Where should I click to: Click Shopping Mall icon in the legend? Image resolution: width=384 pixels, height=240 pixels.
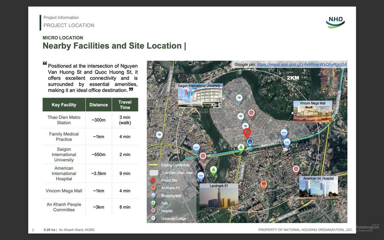[153, 196]
